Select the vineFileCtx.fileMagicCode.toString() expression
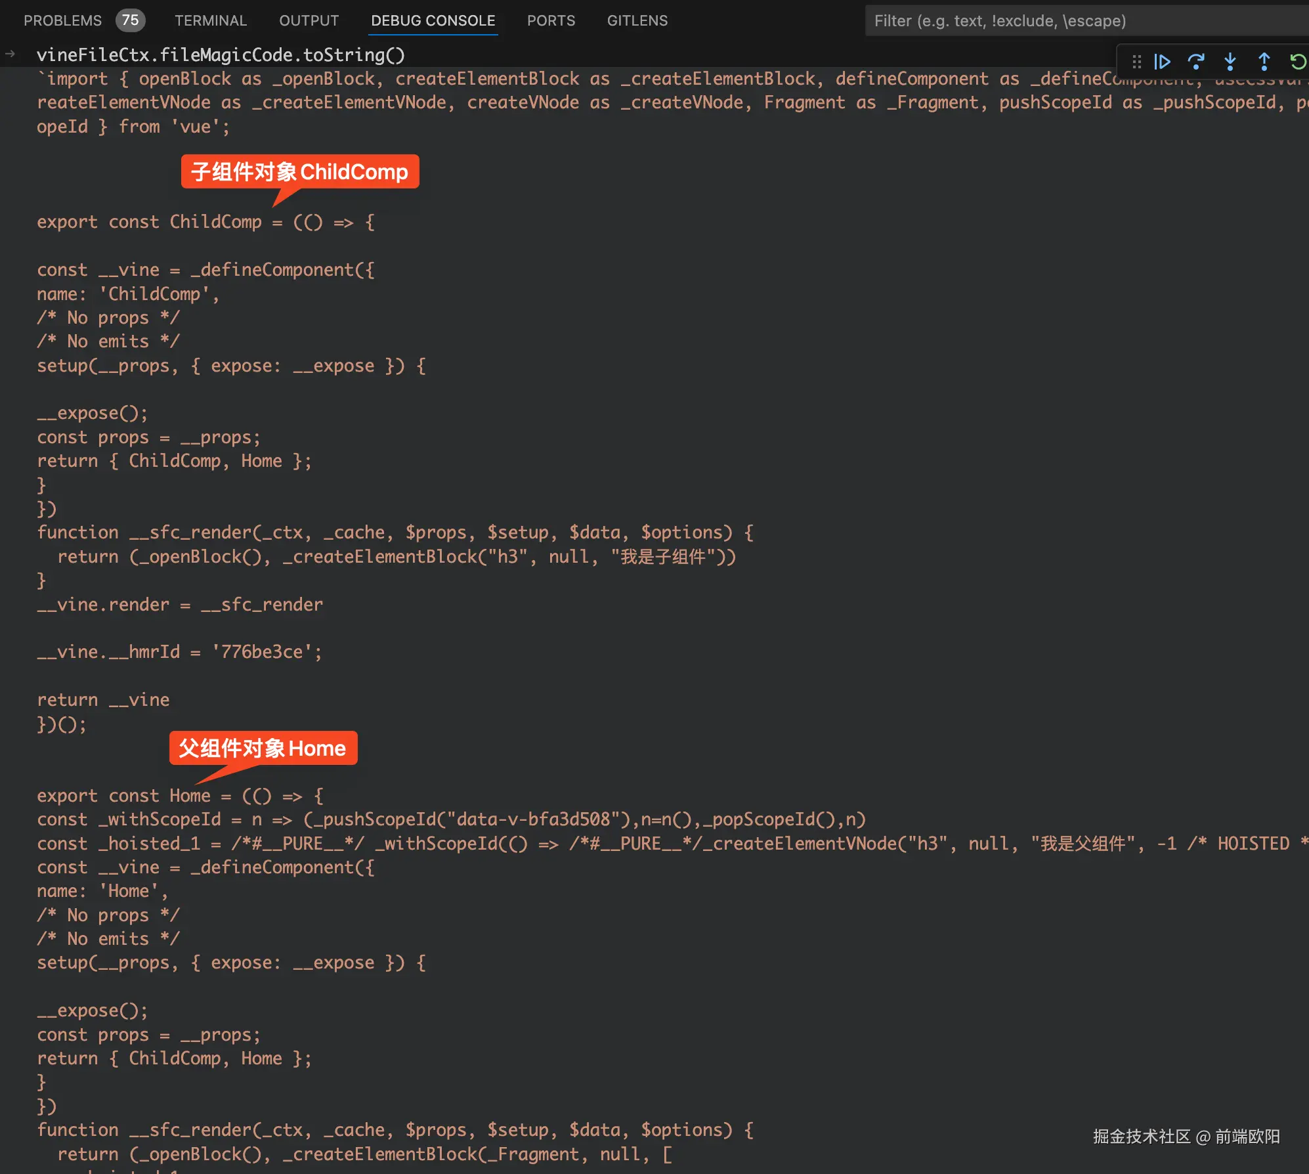Screen dimensions: 1309x1174 pyautogui.click(x=221, y=54)
